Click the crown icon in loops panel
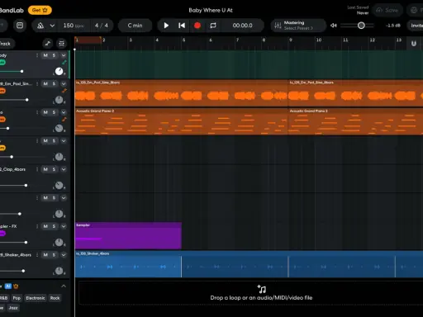The image size is (423, 317). (x=16, y=286)
